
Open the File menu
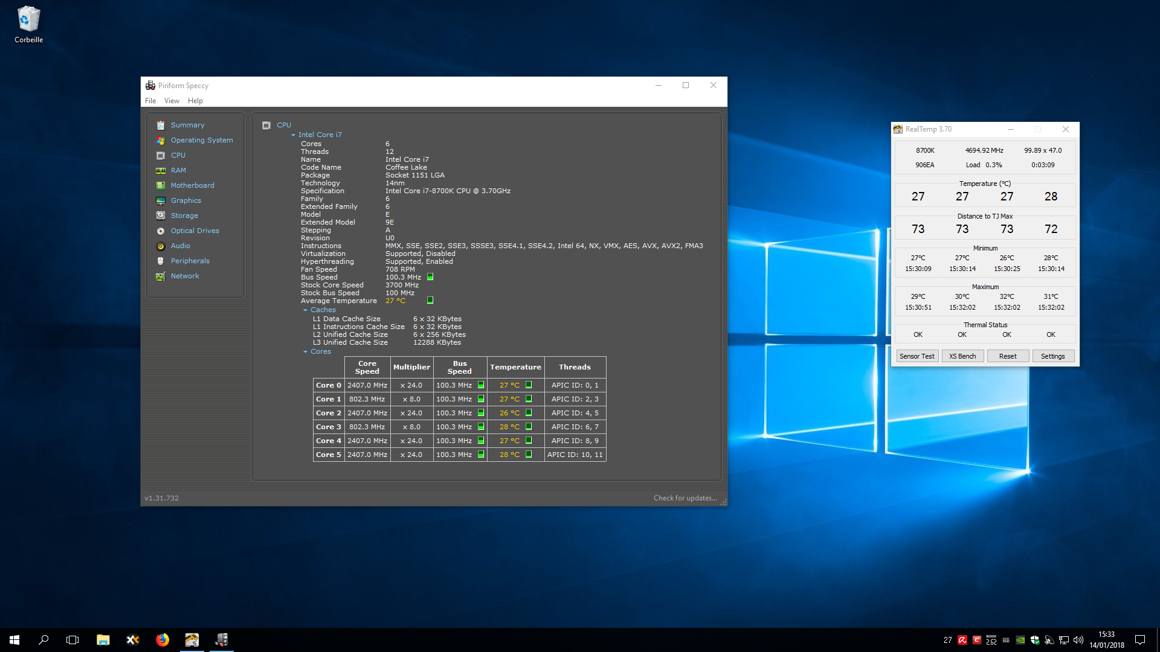point(150,101)
